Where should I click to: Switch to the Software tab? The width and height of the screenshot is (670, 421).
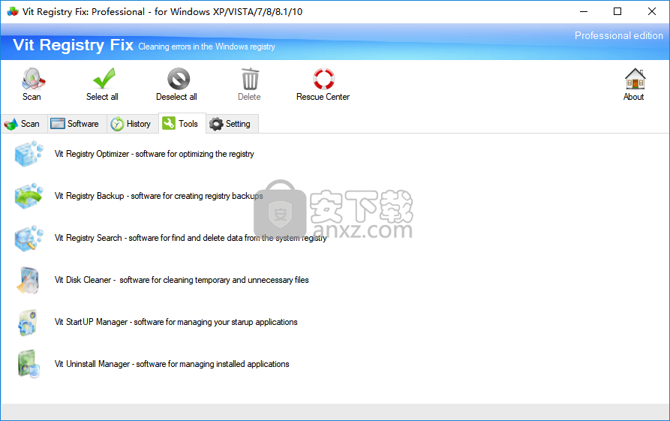tap(77, 124)
